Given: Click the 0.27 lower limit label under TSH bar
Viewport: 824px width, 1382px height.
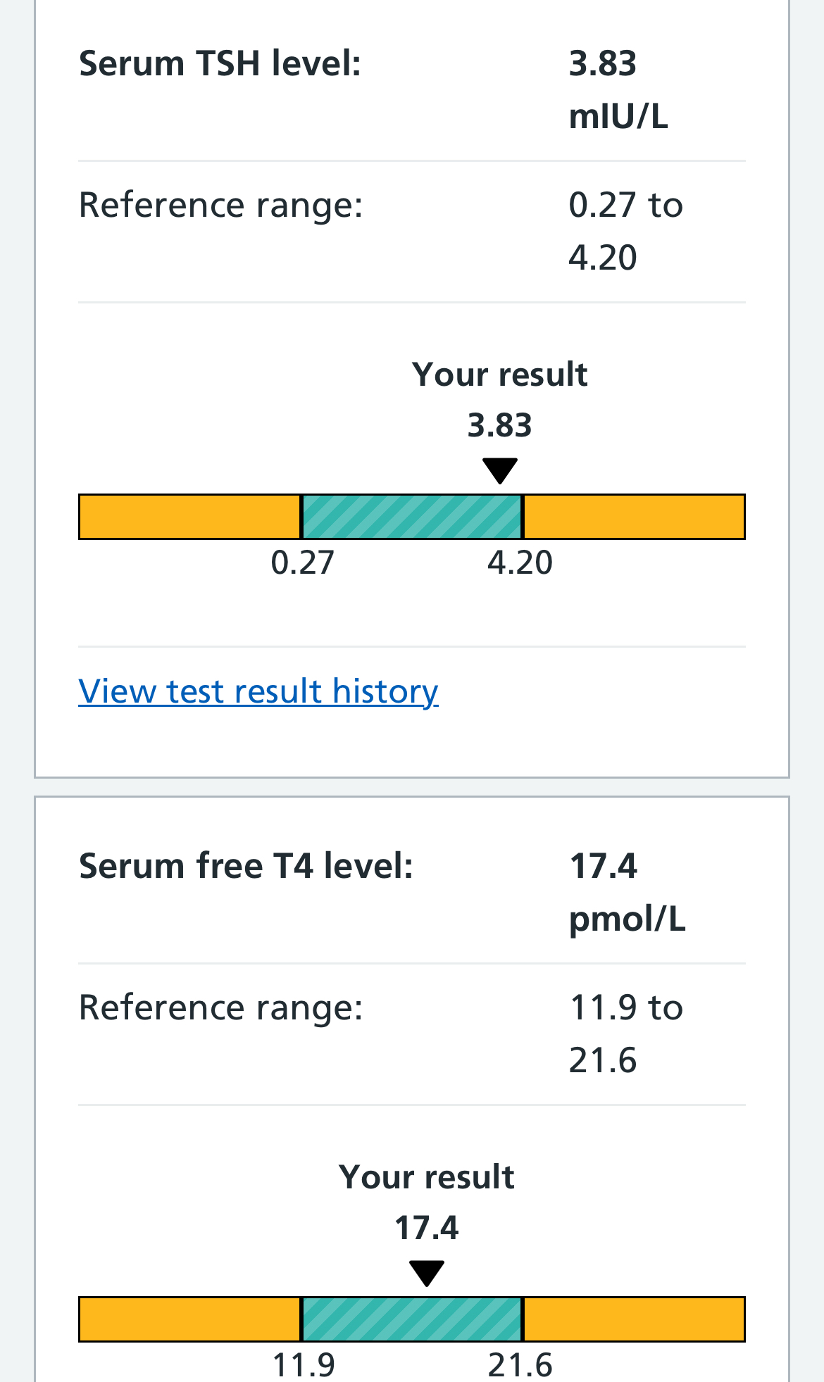Looking at the screenshot, I should (303, 563).
